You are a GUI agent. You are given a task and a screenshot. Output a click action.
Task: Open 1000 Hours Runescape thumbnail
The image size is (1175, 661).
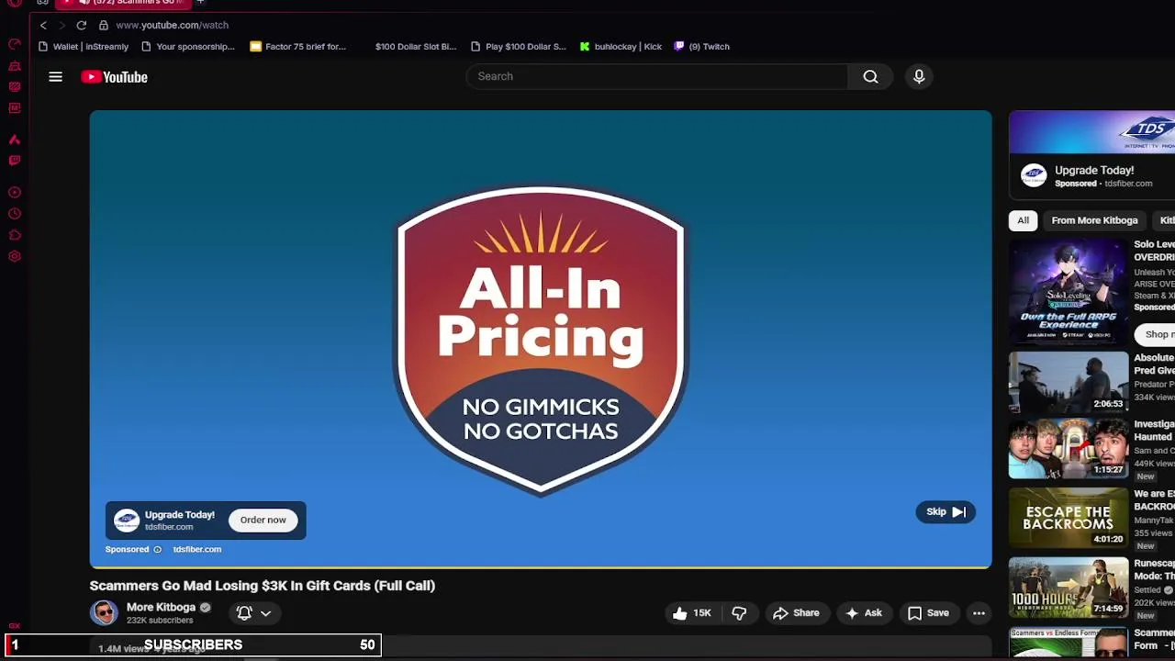pos(1069,588)
